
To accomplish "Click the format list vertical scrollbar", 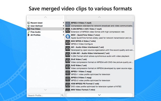I will (133, 33).
